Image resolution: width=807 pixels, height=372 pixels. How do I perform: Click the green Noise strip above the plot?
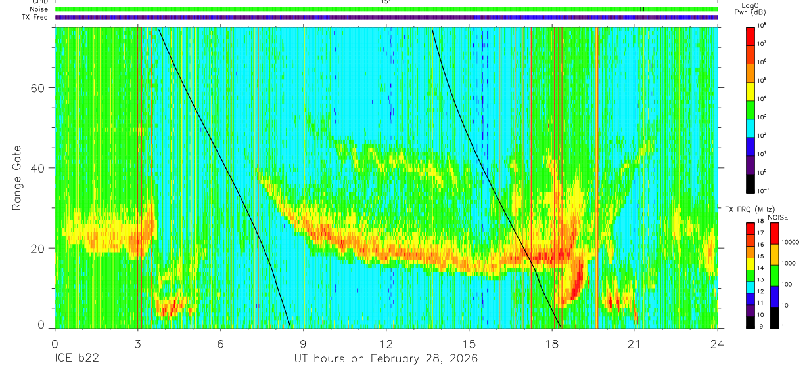pyautogui.click(x=386, y=9)
